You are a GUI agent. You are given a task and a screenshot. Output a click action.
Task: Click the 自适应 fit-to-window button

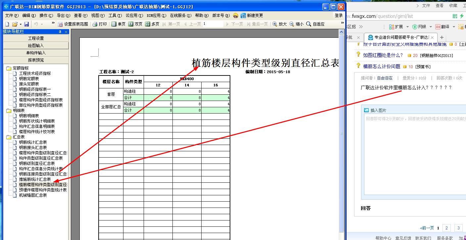coord(315,24)
